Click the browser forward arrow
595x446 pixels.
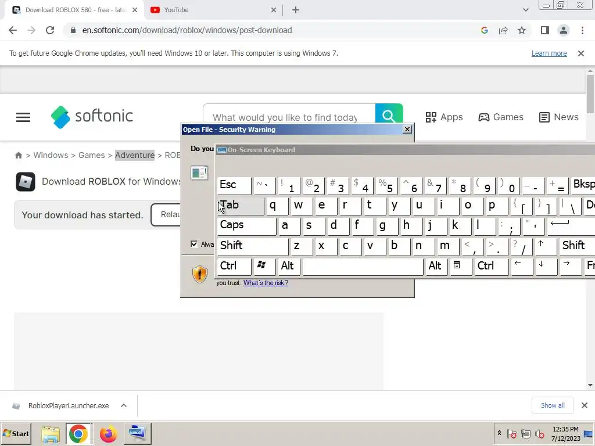tap(31, 30)
